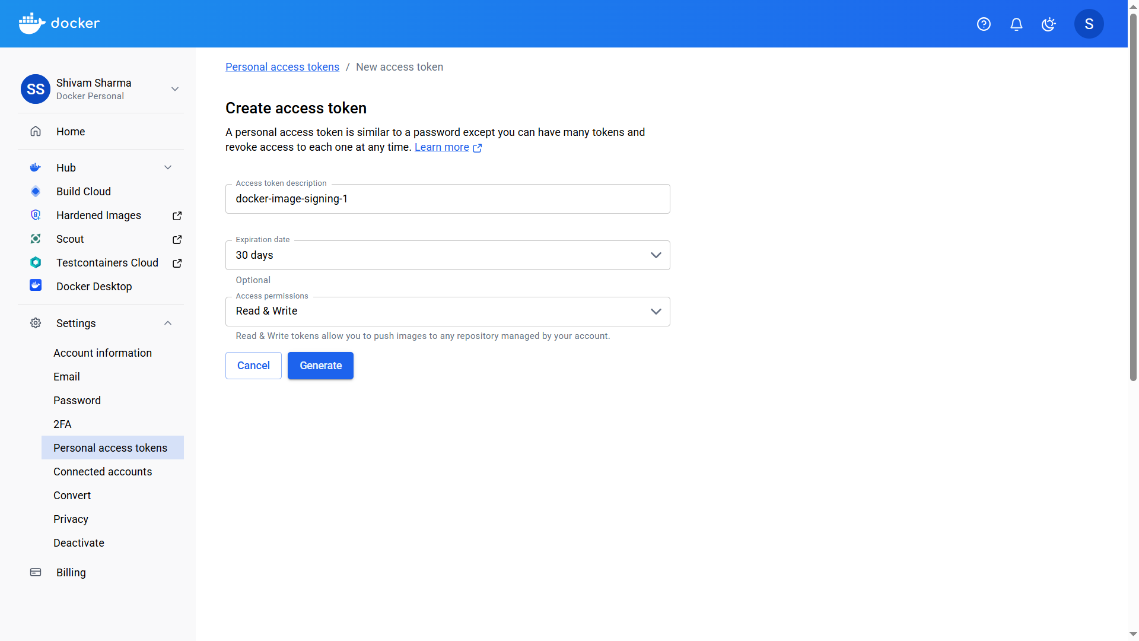Open Hardened Images via its external link icon
The image size is (1139, 641).
click(177, 215)
